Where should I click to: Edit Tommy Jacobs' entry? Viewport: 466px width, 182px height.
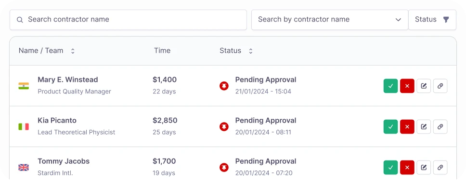pyautogui.click(x=424, y=168)
